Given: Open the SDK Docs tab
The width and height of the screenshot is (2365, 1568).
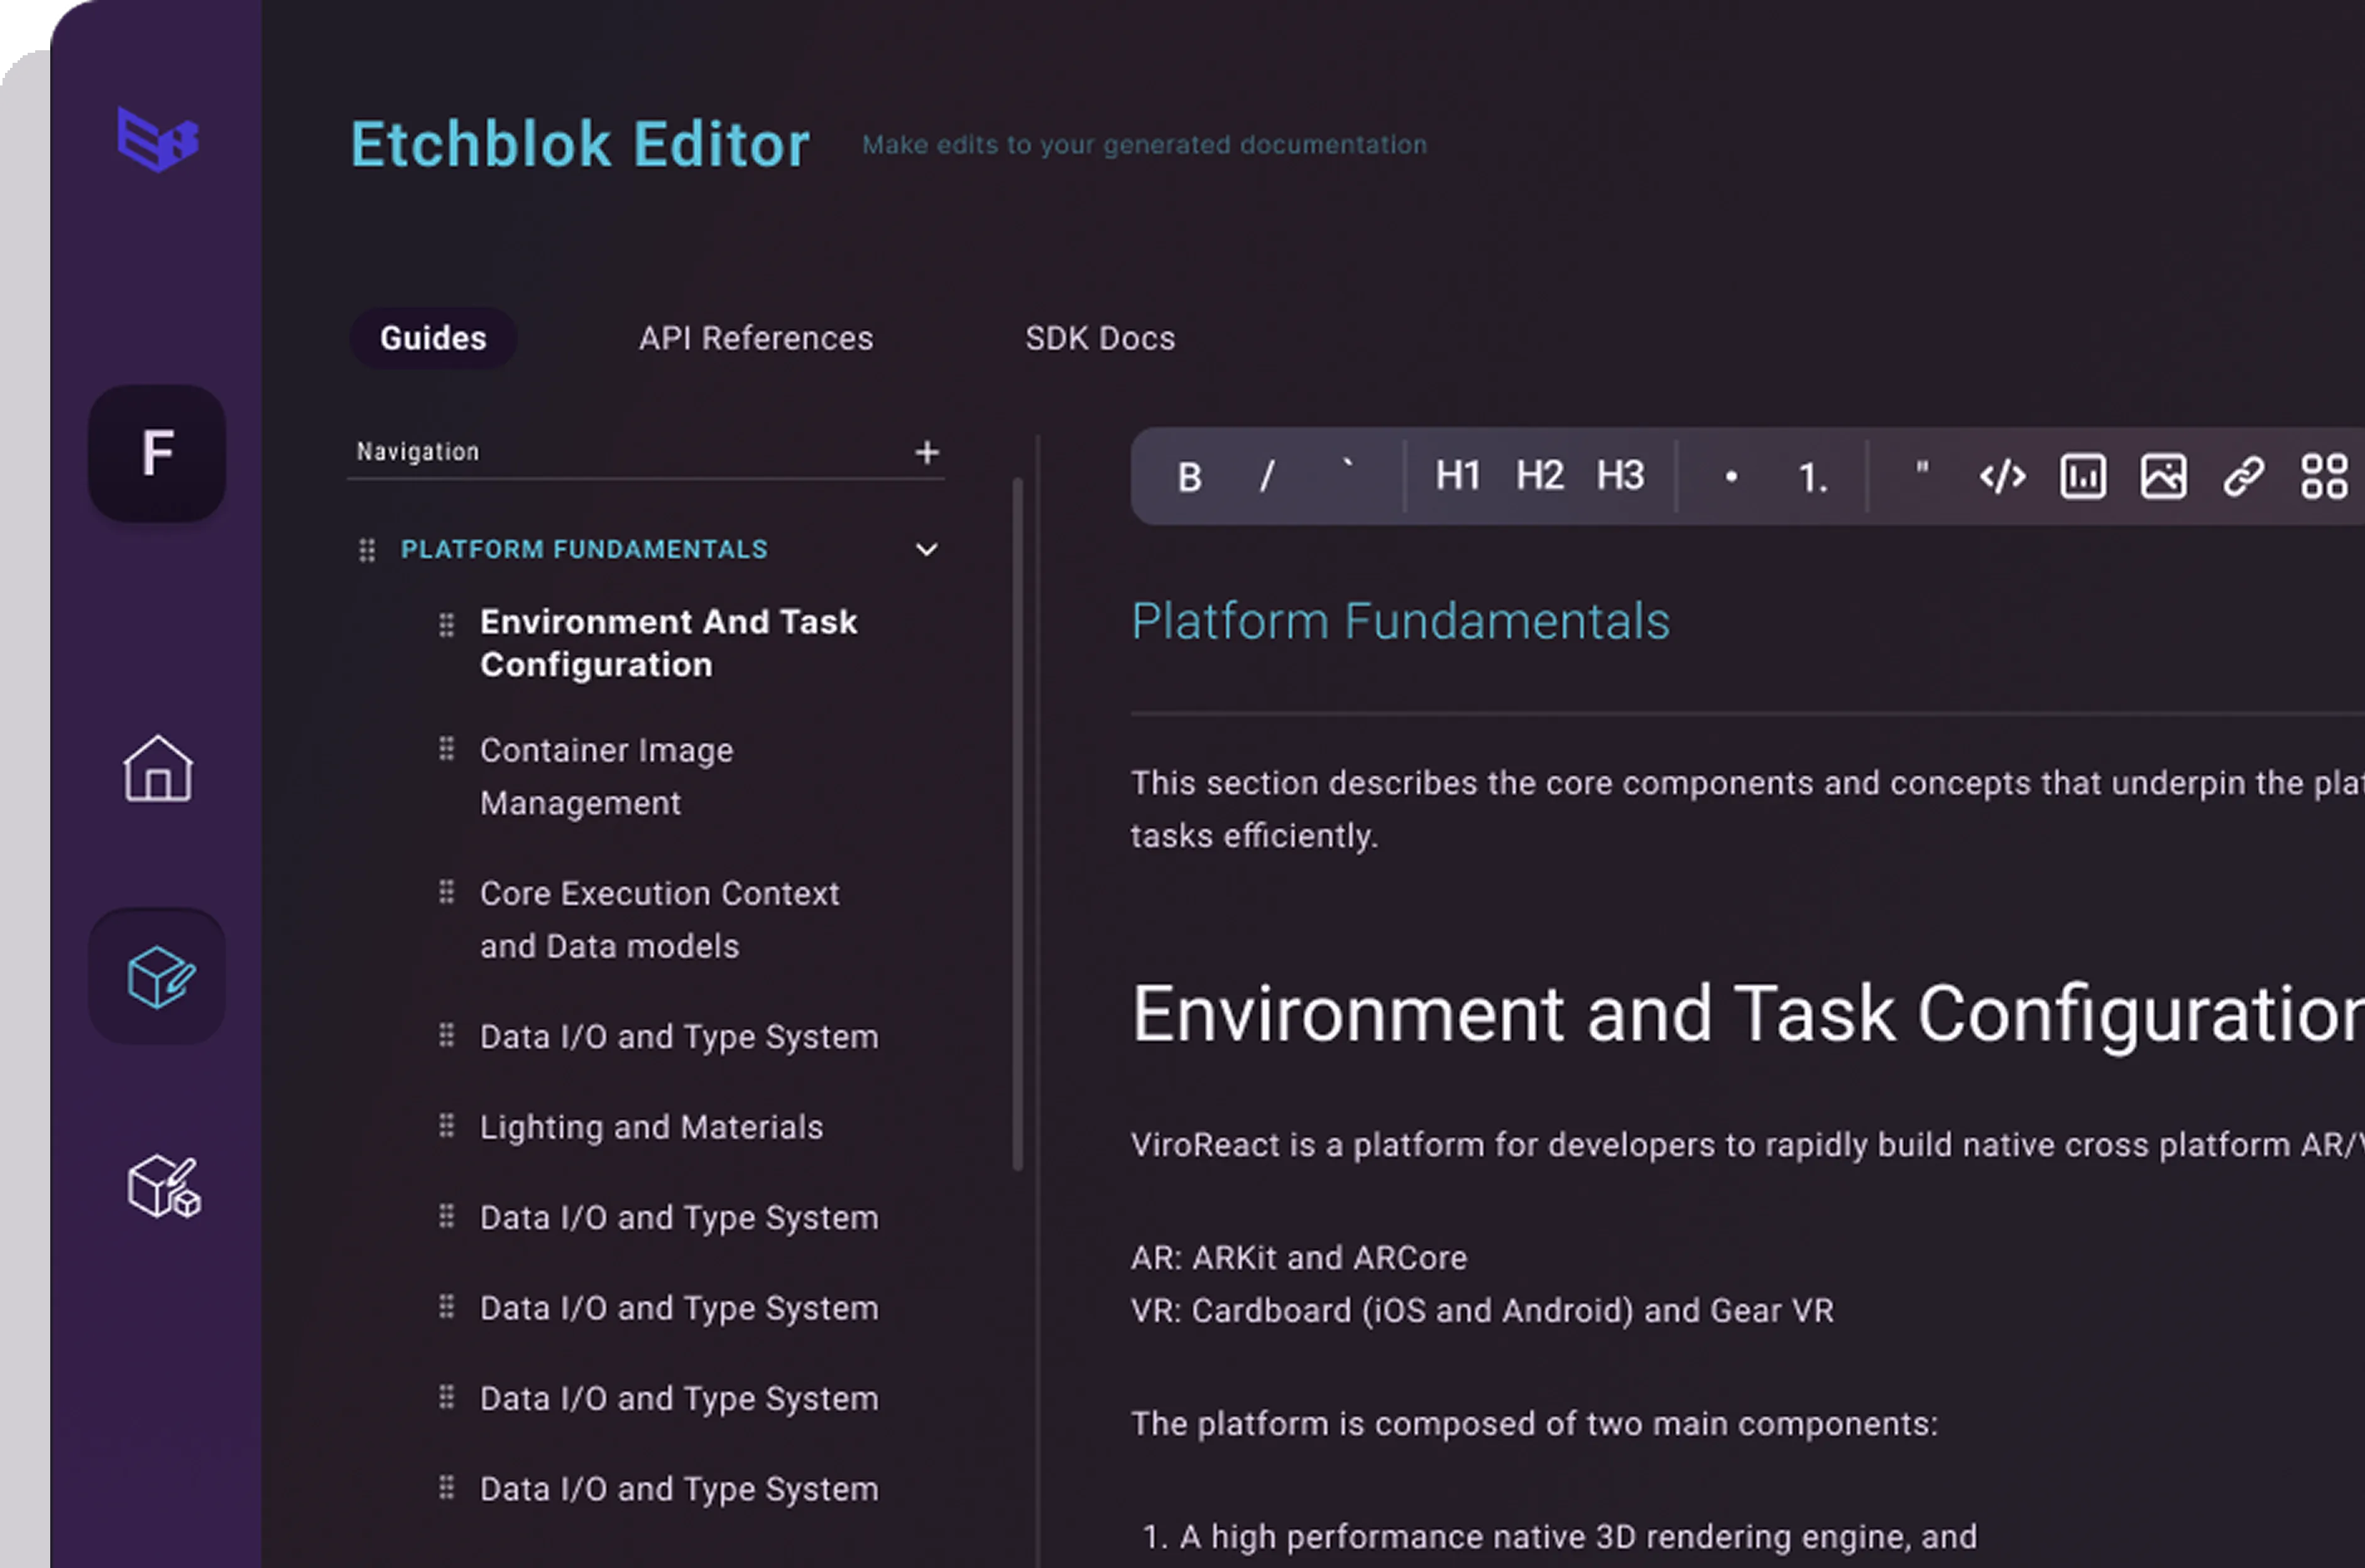Looking at the screenshot, I should 1100,337.
